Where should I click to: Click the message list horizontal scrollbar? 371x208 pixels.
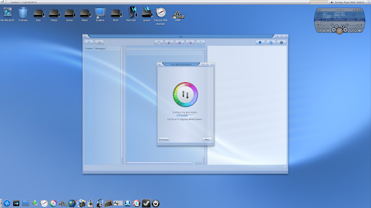tap(159, 163)
